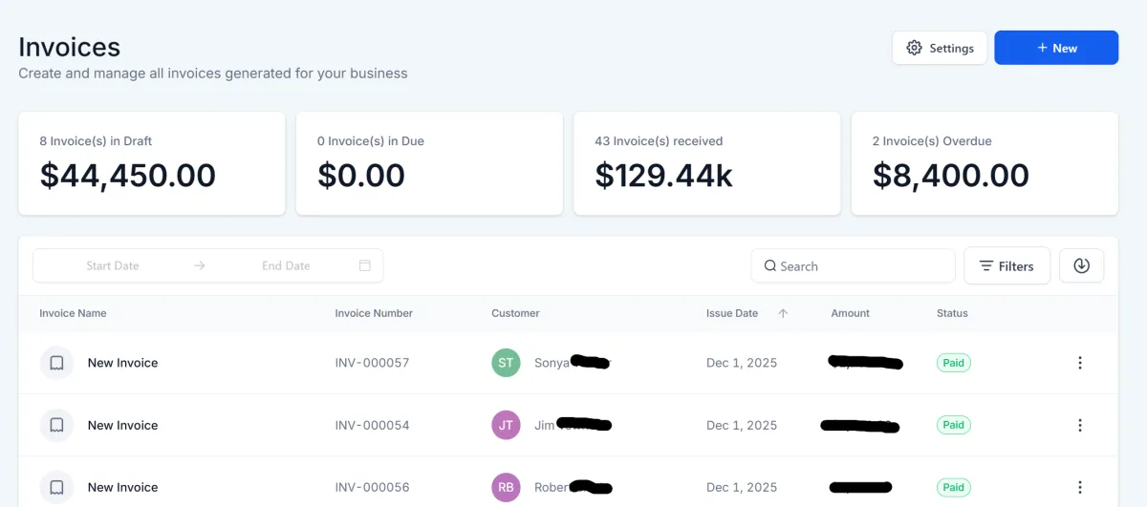Open the three-dot menu for INV-000056
Viewport: 1147px width, 507px height.
pyautogui.click(x=1080, y=487)
